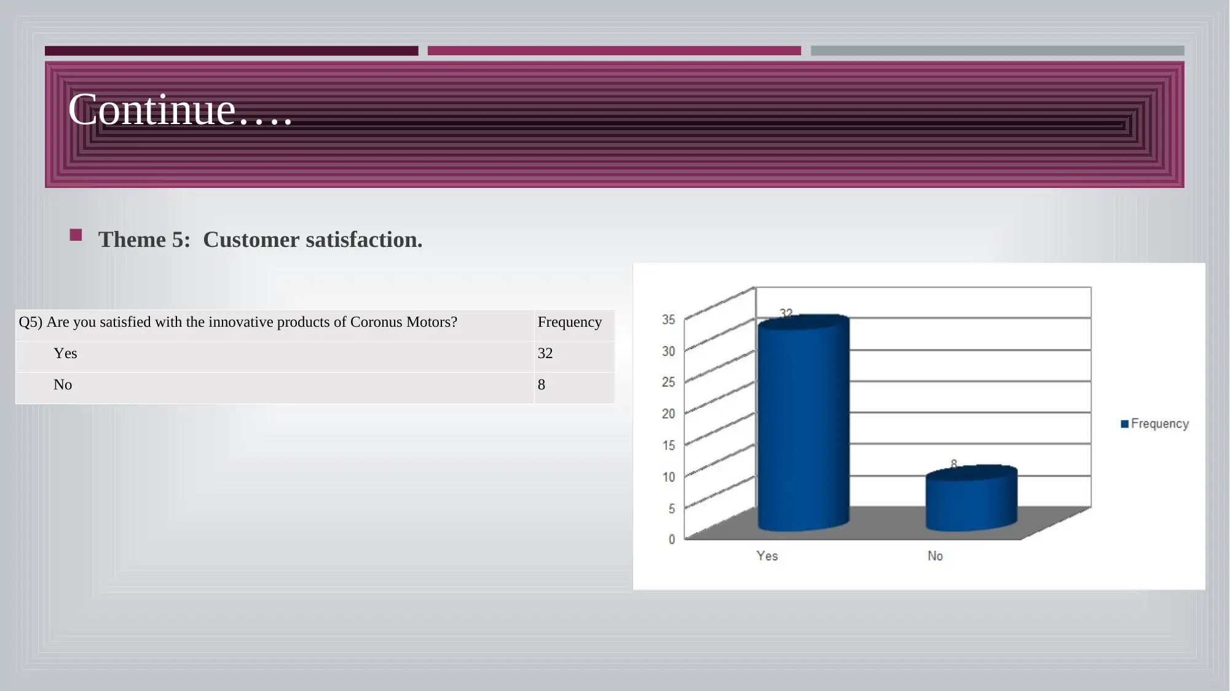Viewport: 1230px width, 691px height.
Task: Click the "Yes" axis label under chart
Action: tap(767, 556)
